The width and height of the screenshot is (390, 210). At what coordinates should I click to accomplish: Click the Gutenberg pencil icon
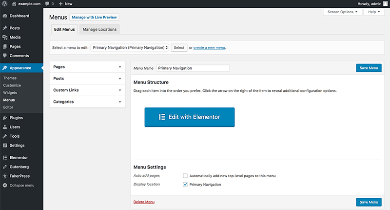(x=5, y=167)
